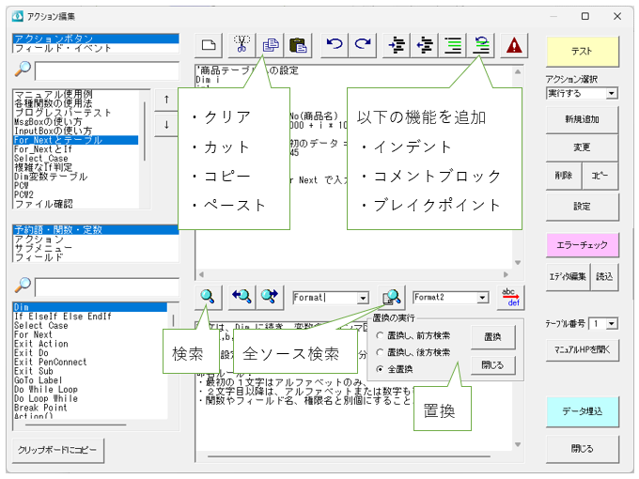Choose the 全置換 radio option

pyautogui.click(x=381, y=369)
